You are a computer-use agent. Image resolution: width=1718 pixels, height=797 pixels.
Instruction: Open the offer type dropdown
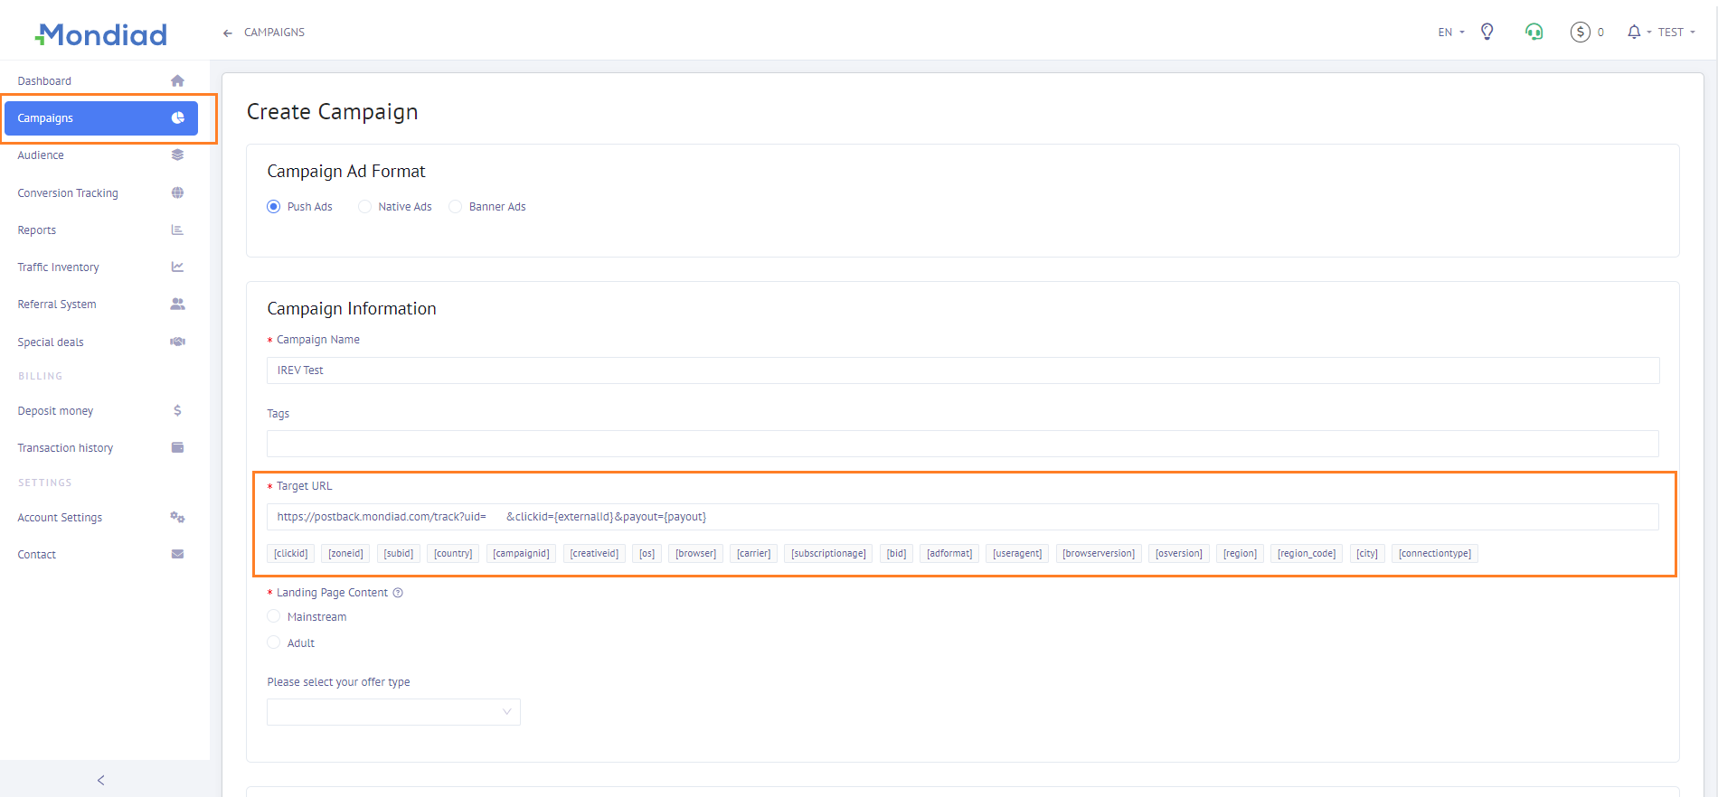393,712
